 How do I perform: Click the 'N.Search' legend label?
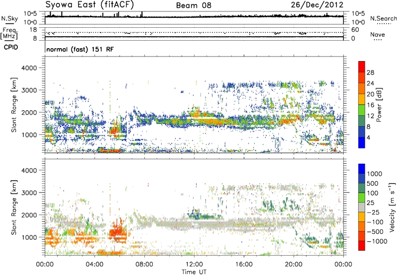[383, 18]
